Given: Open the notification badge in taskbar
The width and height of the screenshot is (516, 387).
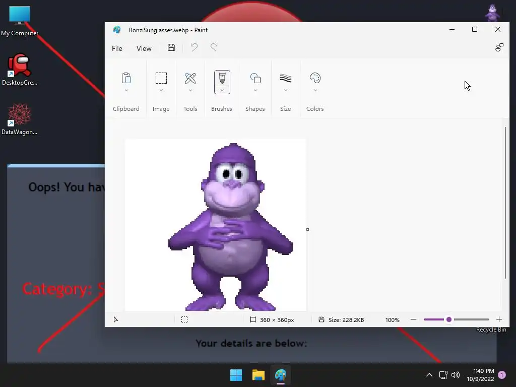Looking at the screenshot, I should point(502,375).
